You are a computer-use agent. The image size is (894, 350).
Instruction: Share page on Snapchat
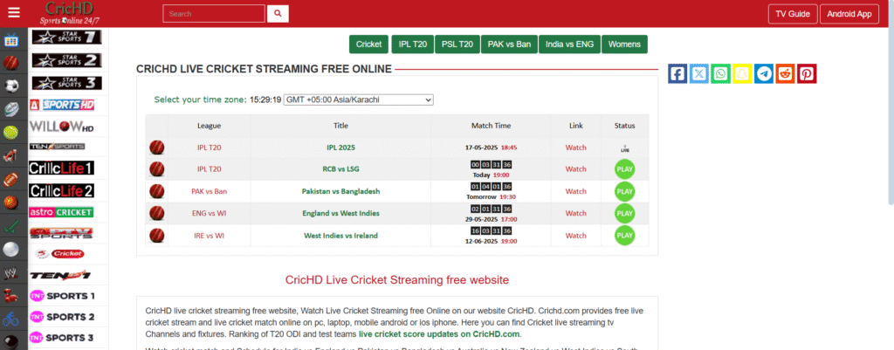(x=742, y=73)
